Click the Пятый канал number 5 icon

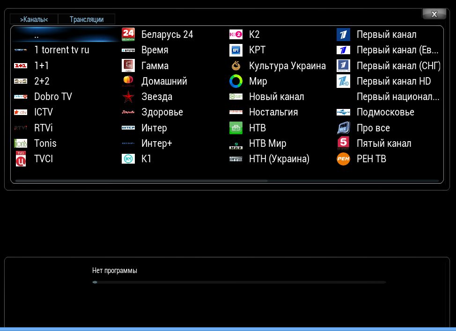[x=343, y=143]
